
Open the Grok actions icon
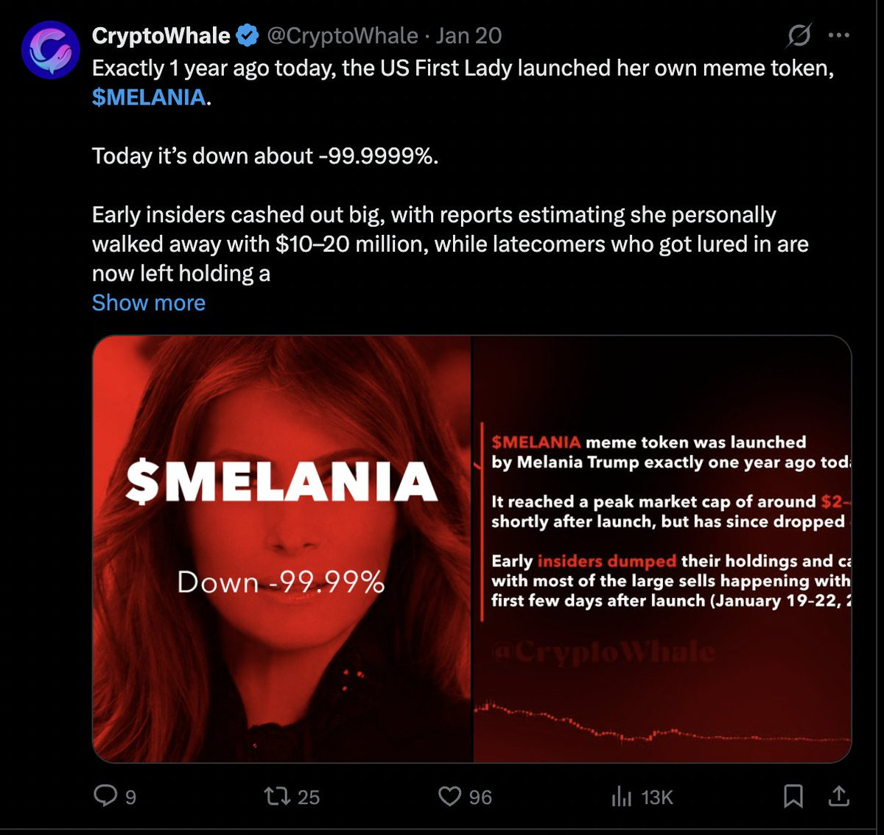tap(799, 35)
